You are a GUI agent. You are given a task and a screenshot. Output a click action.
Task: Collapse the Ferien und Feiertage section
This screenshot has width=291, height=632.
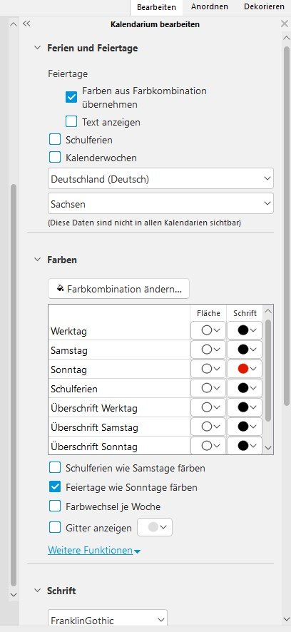tap(38, 48)
